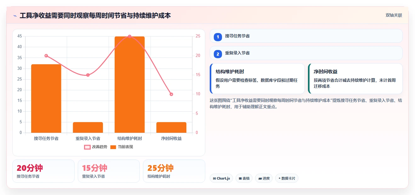Click the summary paragraph starting 这张图围绕

coord(306,103)
